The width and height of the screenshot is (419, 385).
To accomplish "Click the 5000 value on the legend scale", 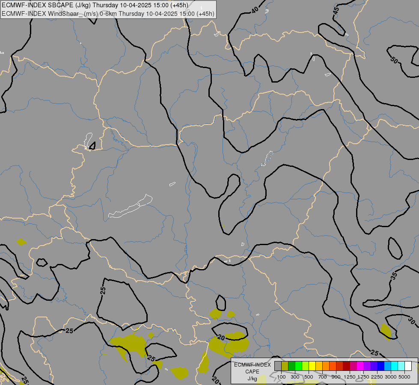I will 404,377.
